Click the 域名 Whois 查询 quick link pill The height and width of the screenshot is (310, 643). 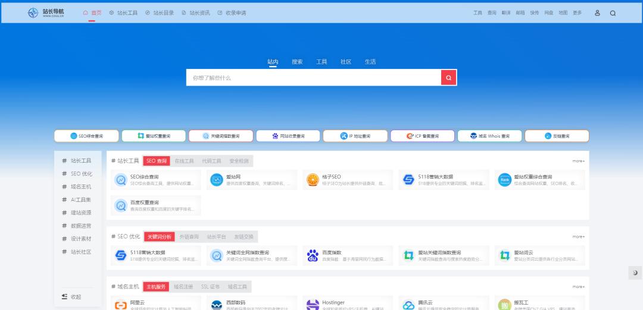489,136
